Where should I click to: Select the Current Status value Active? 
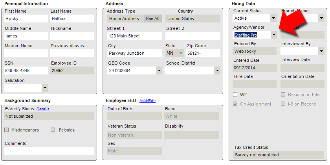(x=251, y=18)
